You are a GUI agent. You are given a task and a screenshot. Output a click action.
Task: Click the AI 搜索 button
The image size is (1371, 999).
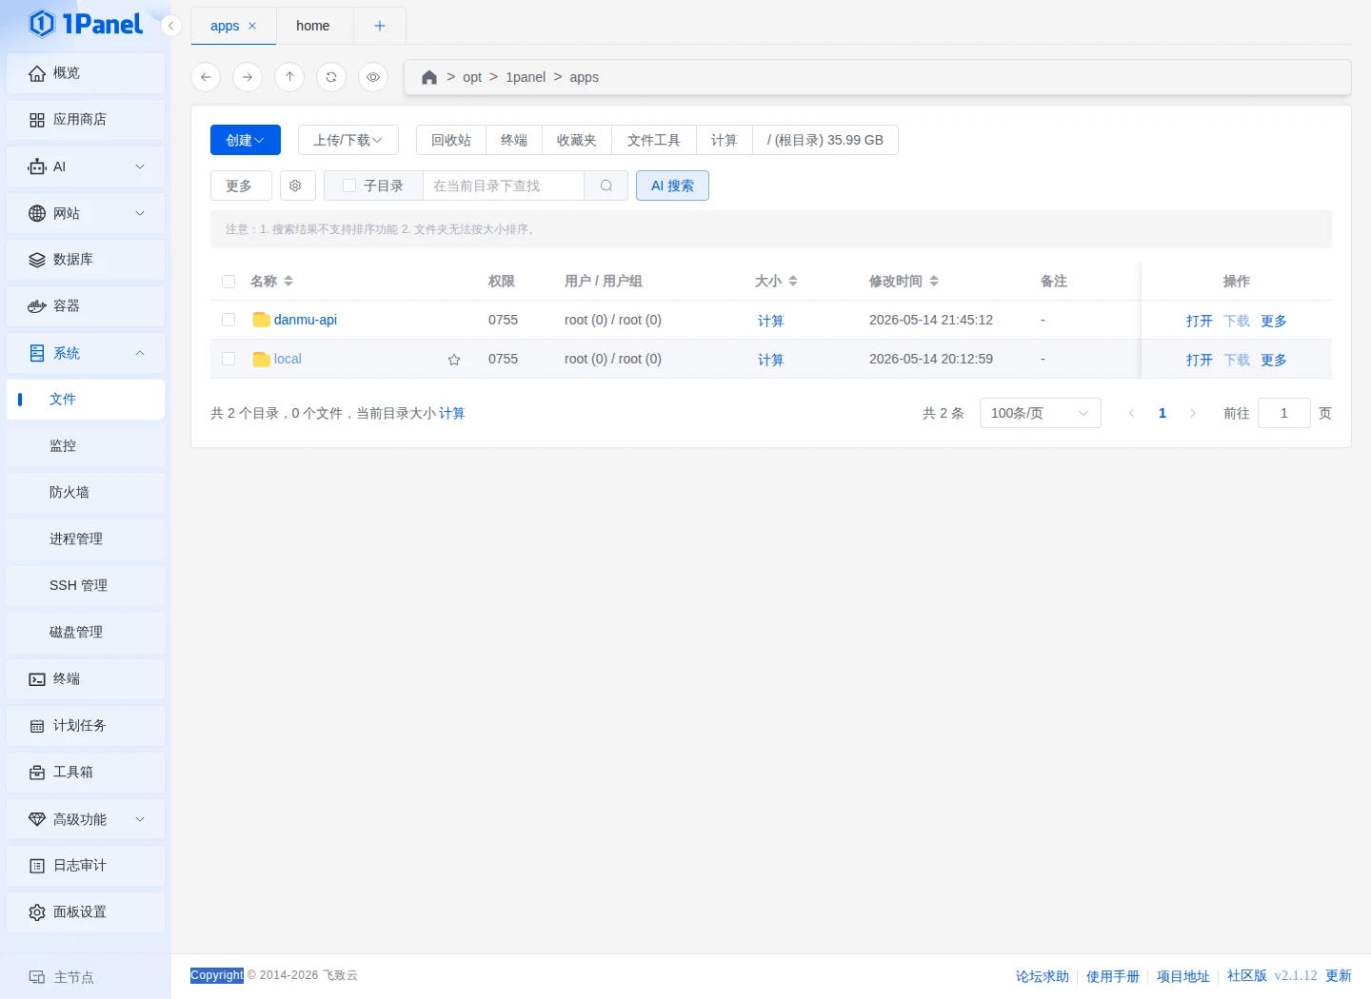click(672, 186)
